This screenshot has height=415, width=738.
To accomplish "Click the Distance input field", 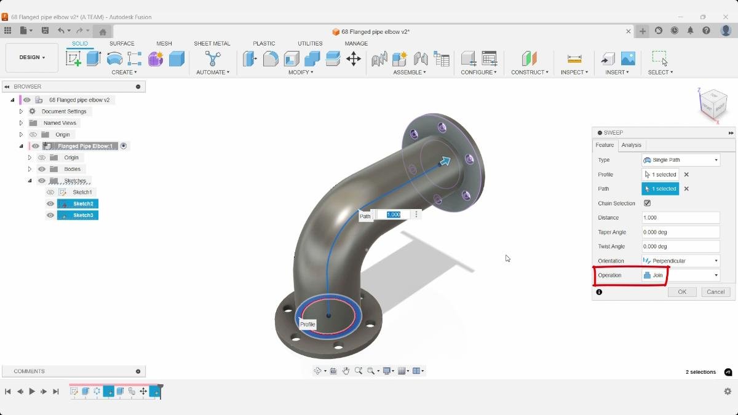I will click(681, 218).
